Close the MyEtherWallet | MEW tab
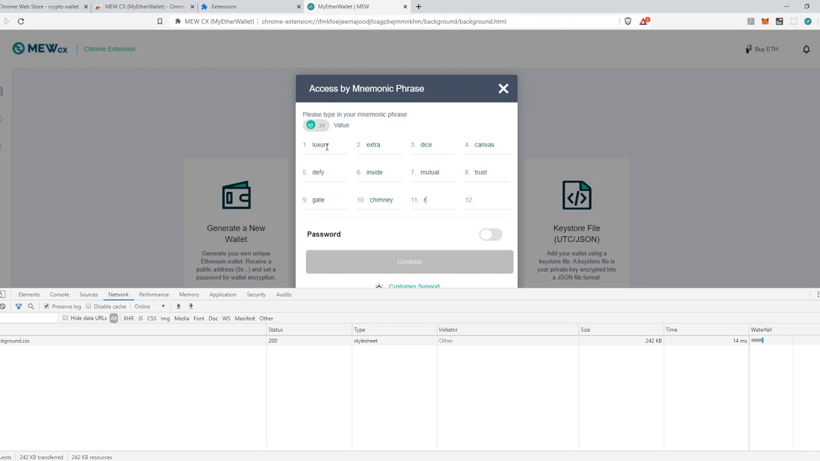The width and height of the screenshot is (820, 461). [405, 6]
